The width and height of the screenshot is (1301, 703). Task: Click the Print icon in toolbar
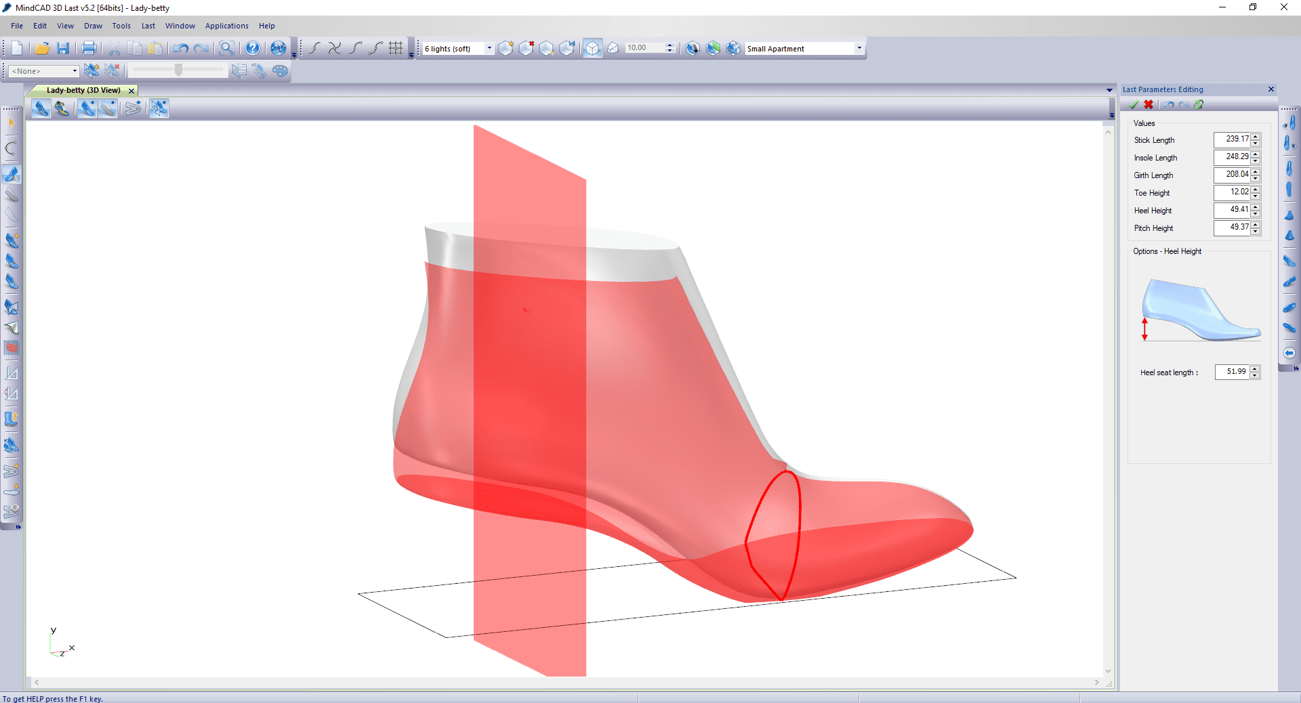click(89, 48)
